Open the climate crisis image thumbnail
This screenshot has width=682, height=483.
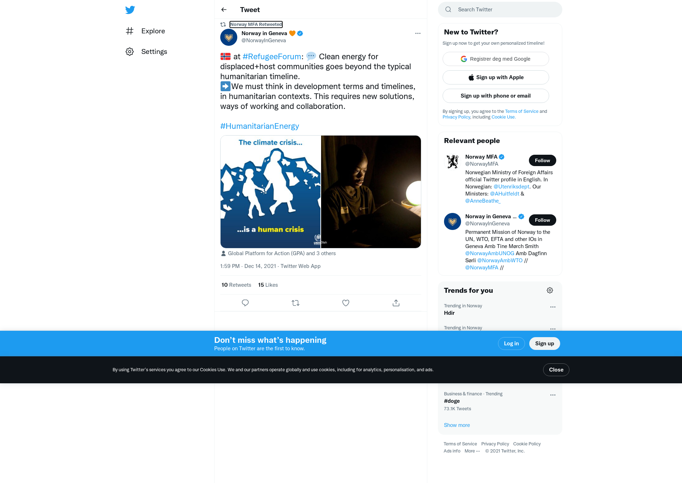click(x=270, y=192)
